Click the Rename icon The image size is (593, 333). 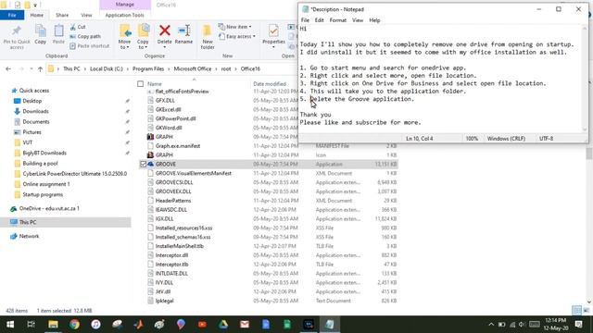(184, 31)
